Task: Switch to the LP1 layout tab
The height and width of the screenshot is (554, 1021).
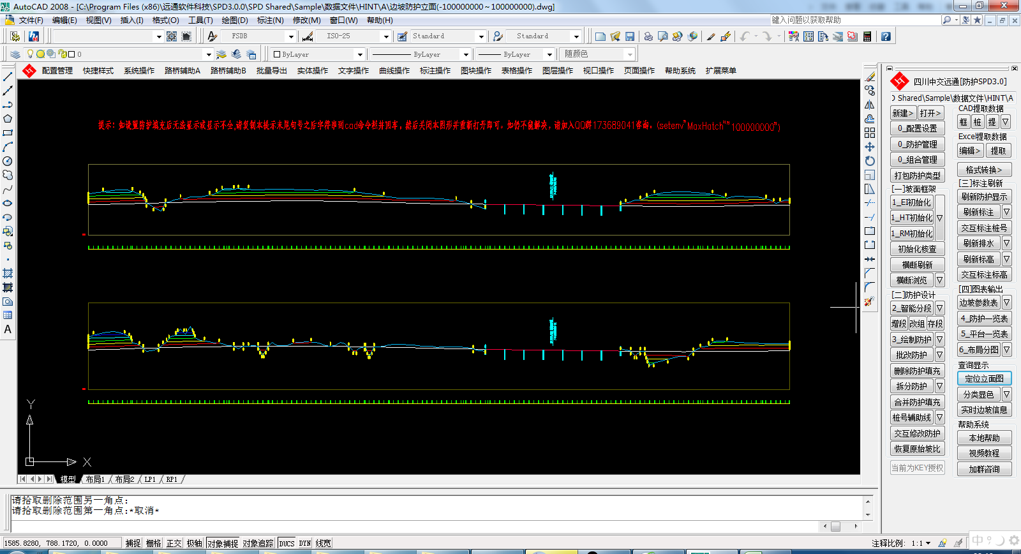Action: pos(150,479)
